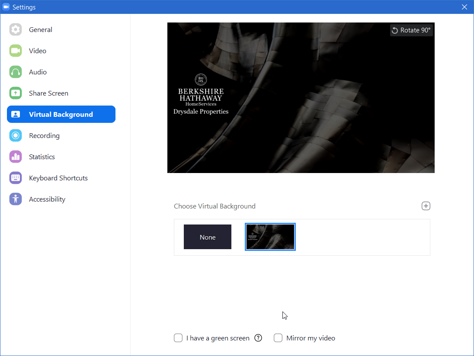Toggle Mirror my video checkbox
Viewport: 474px width, 356px height.
coord(278,338)
